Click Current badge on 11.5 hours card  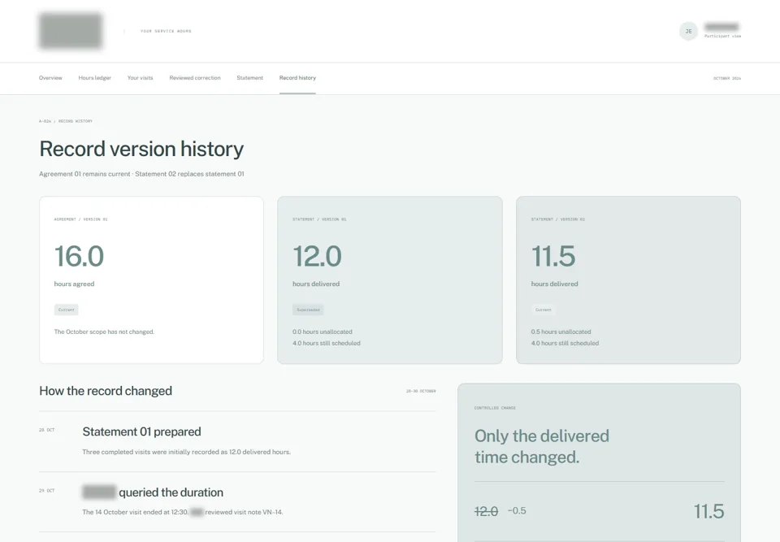544,310
